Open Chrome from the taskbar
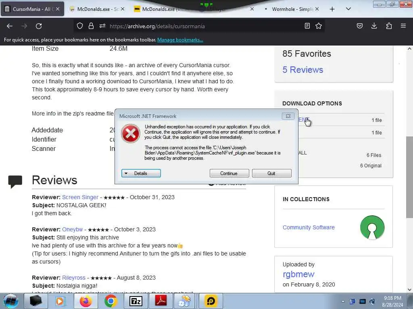Screen dimensions: 413x309 pyautogui.click(x=111, y=301)
